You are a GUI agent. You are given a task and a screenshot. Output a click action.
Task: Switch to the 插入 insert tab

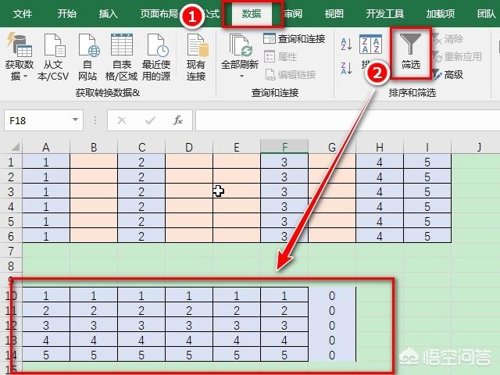[x=108, y=14]
